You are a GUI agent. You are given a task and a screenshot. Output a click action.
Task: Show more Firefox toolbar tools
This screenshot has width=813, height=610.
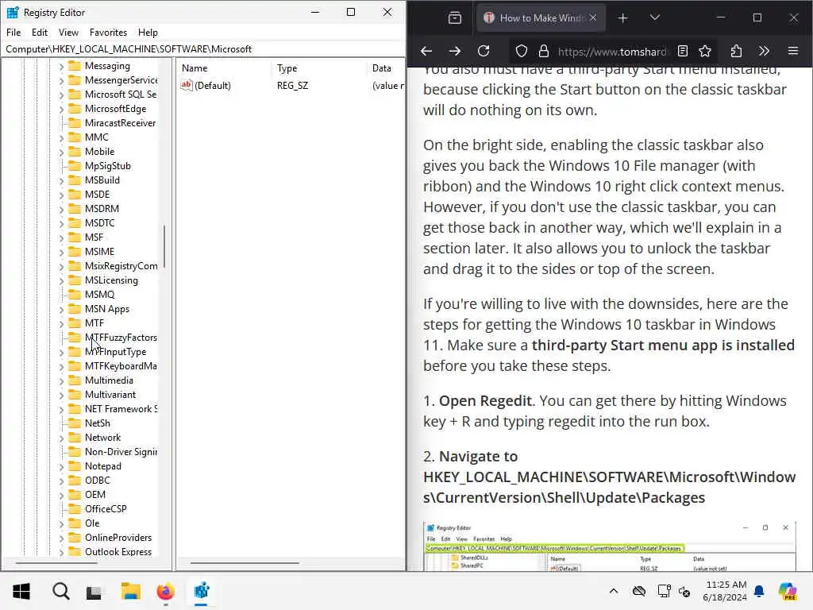point(764,51)
